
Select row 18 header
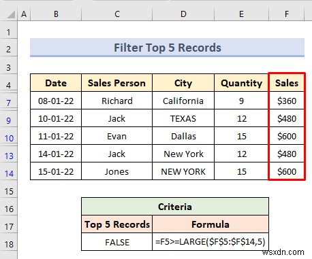coord(9,242)
